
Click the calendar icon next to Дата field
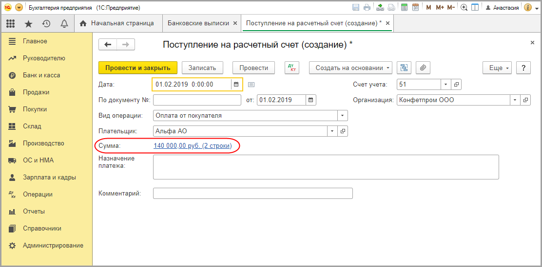[236, 84]
